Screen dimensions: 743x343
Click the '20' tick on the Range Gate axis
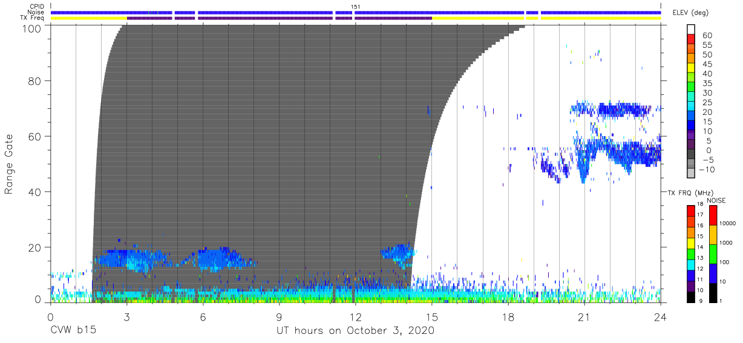click(34, 247)
